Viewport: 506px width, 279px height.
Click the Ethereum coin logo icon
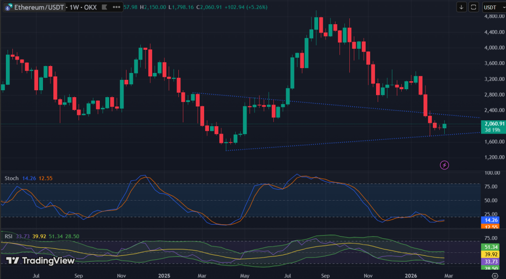[7, 7]
